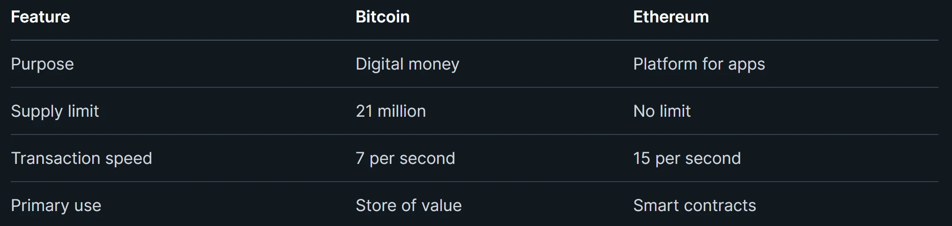The height and width of the screenshot is (226, 952).
Task: Click the '21 million' cell
Action: click(x=390, y=111)
